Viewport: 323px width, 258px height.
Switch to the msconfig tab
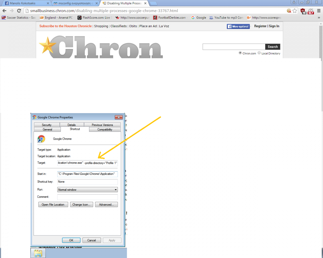pyautogui.click(x=75, y=3)
